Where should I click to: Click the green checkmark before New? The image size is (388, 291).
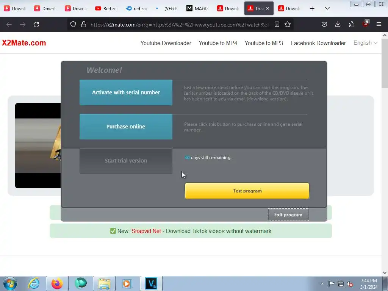tap(113, 231)
